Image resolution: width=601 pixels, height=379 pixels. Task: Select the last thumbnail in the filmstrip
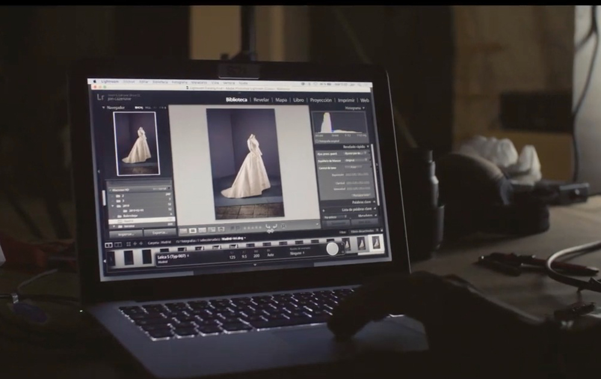tap(375, 242)
